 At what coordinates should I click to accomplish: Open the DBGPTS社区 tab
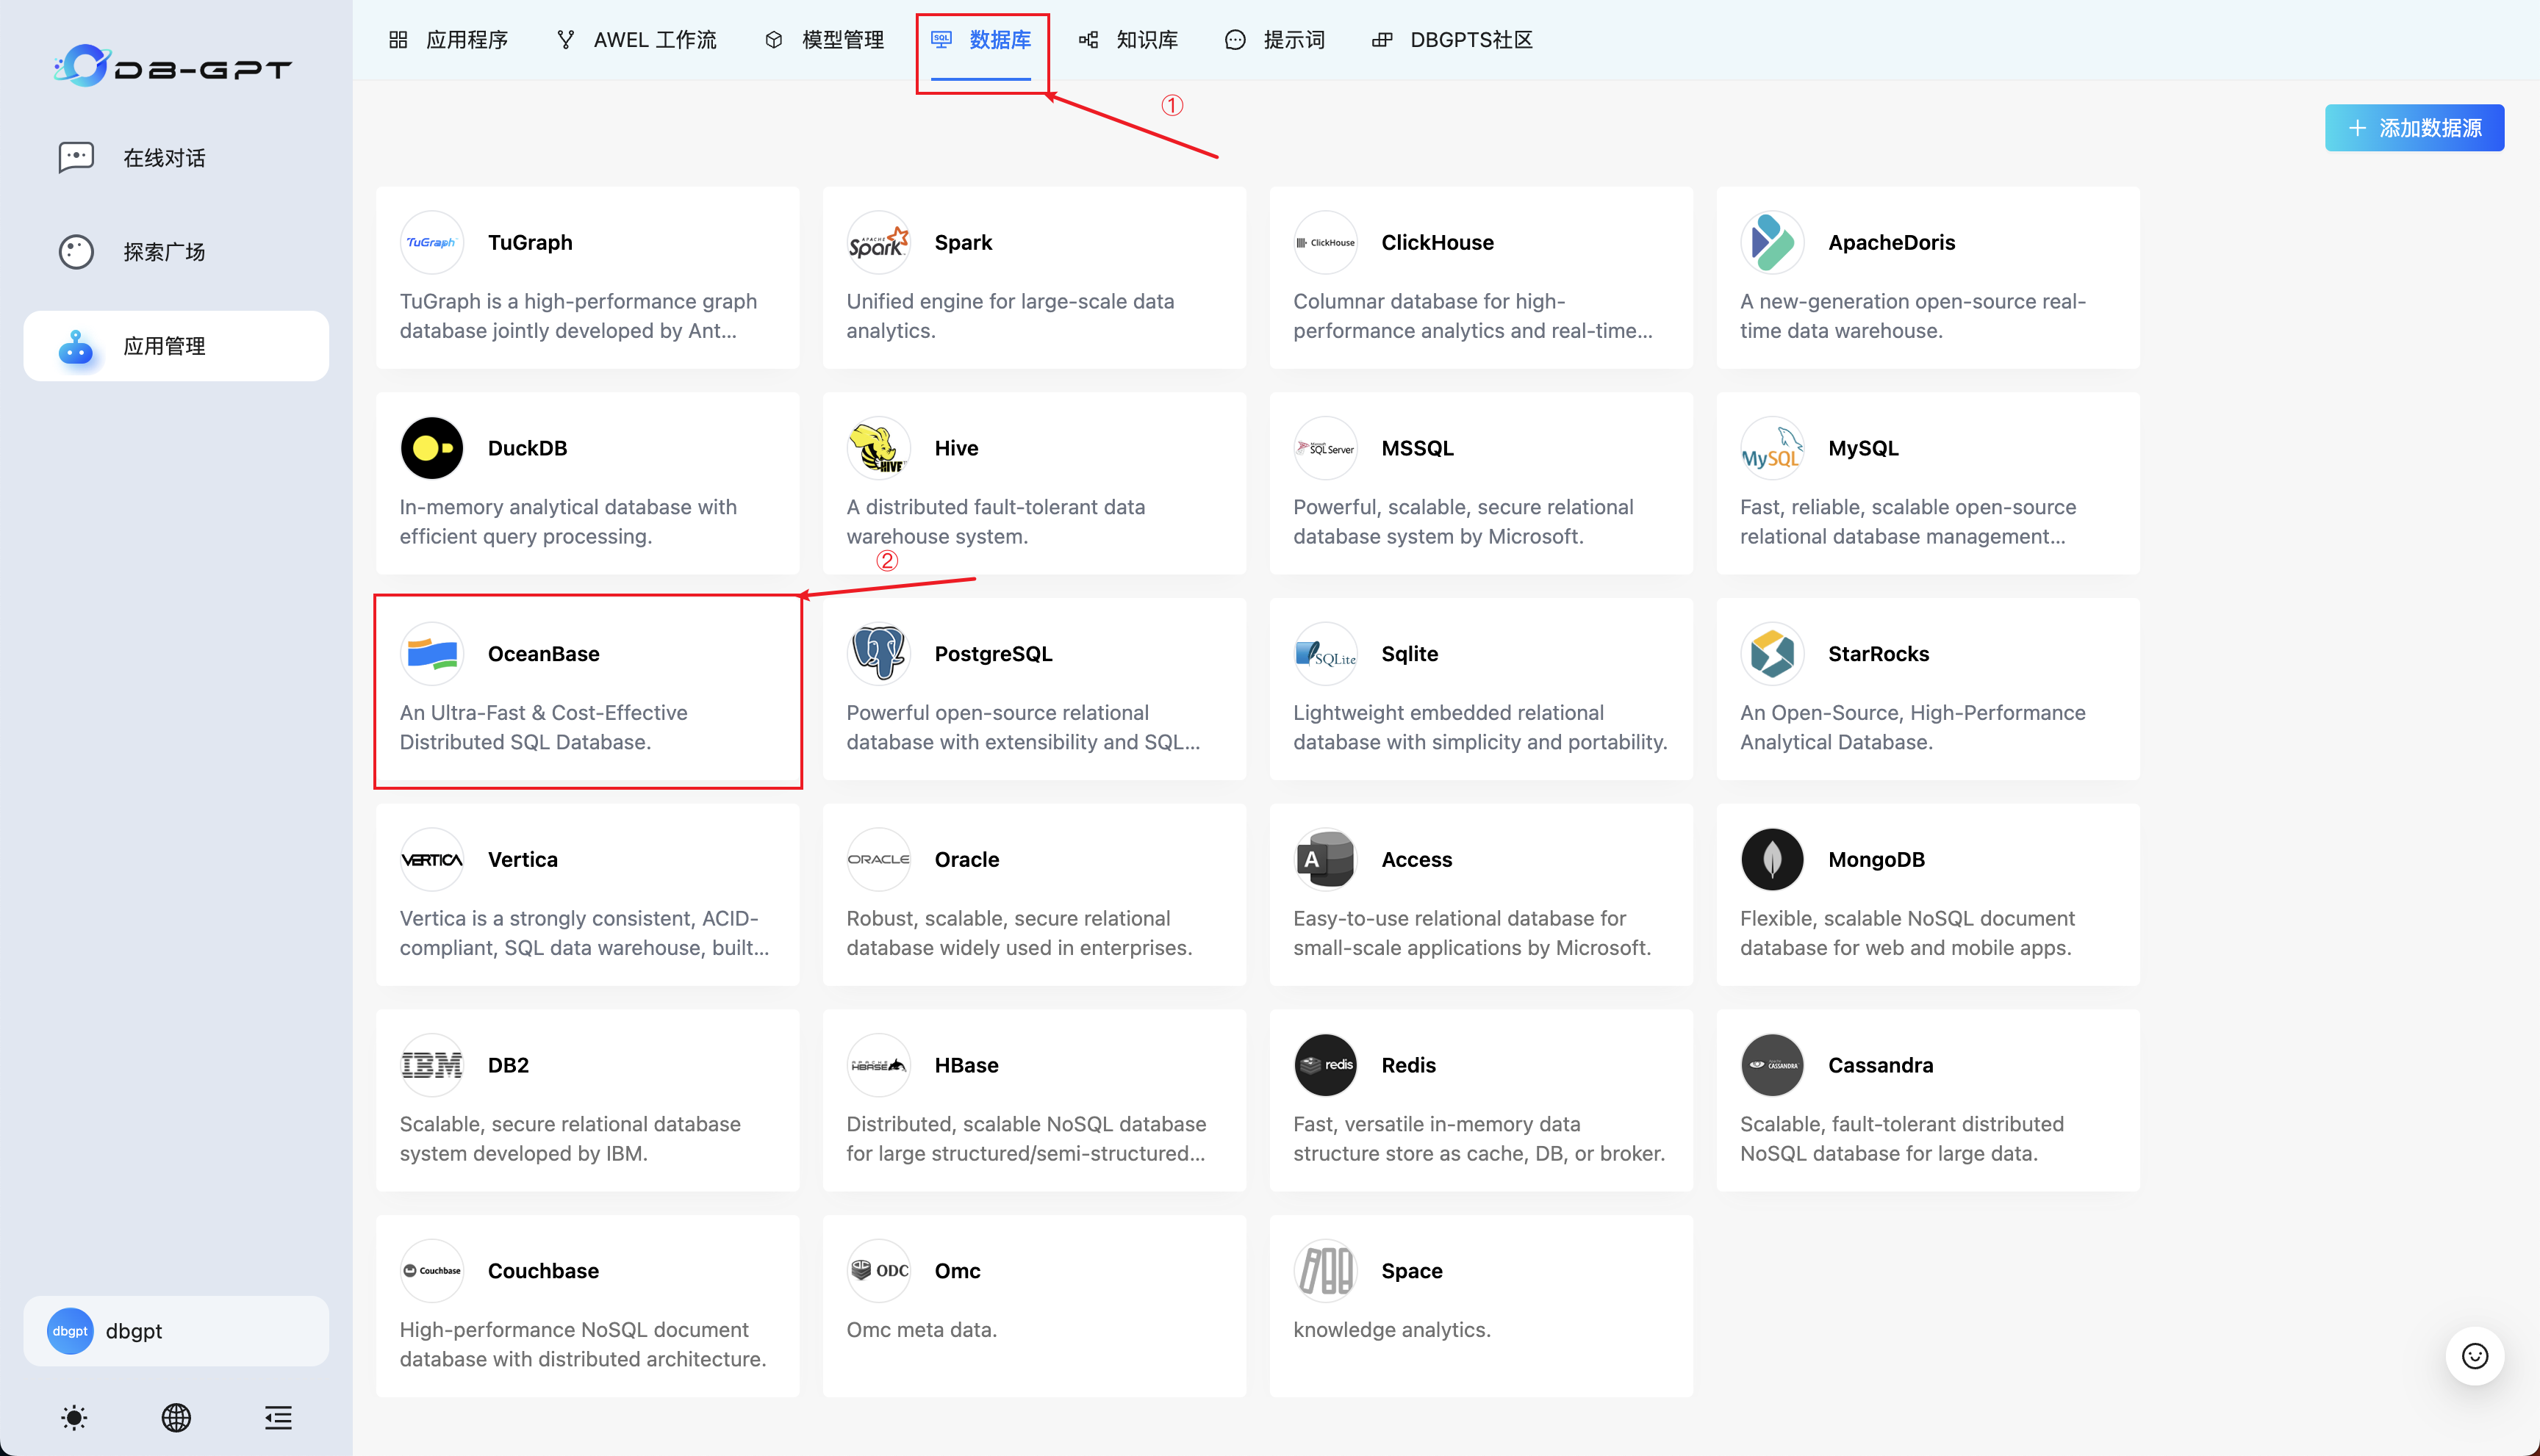coord(1452,40)
